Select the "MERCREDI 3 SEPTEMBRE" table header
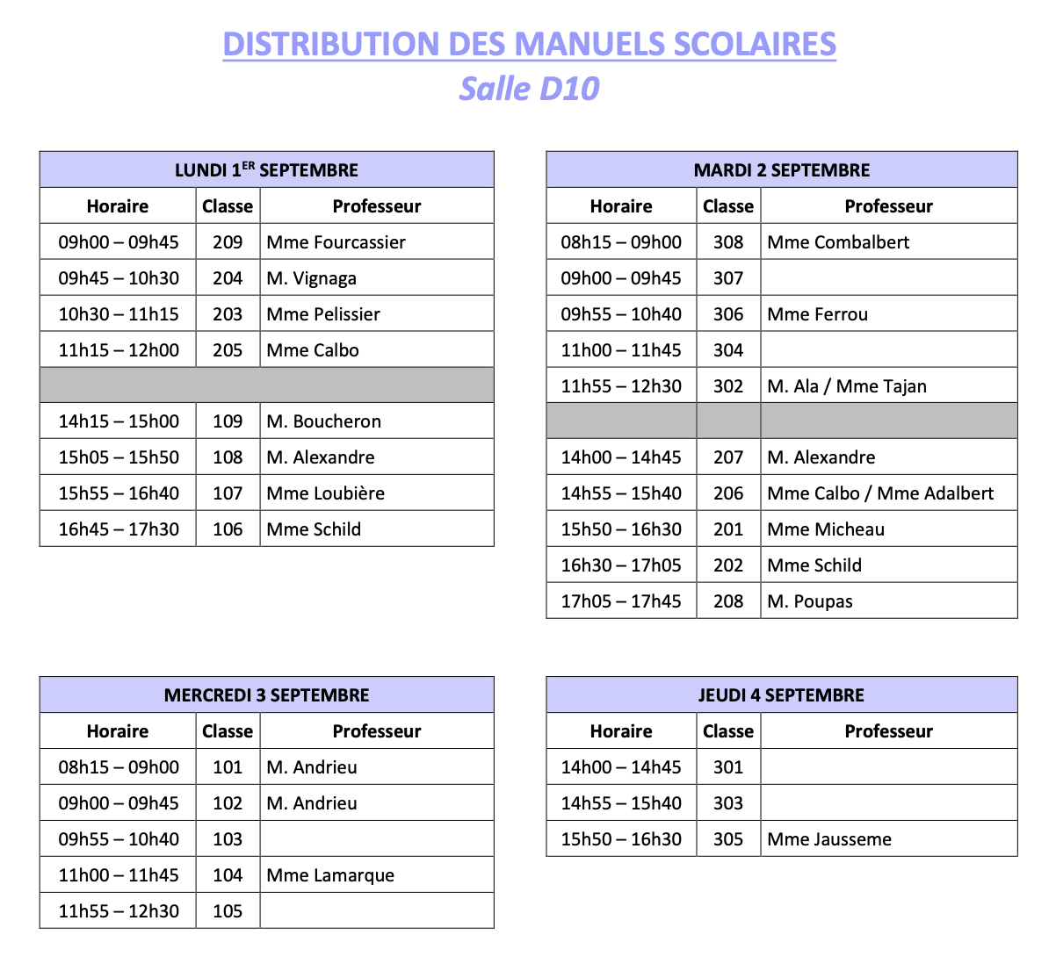Image resolution: width=1056 pixels, height=971 pixels. [266, 695]
